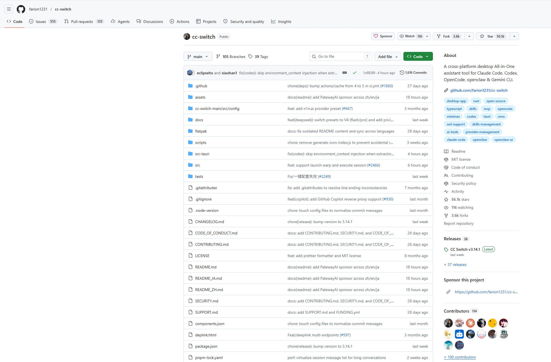The image size is (551, 362).
Task: Click the branch icon beside 105 Branches
Action: [x=218, y=56]
